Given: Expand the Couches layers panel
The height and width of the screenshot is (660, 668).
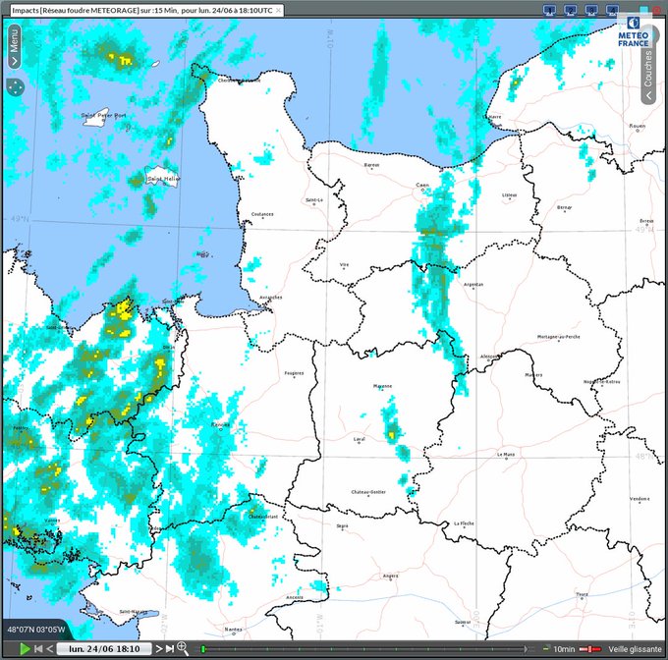Looking at the screenshot, I should 648,75.
